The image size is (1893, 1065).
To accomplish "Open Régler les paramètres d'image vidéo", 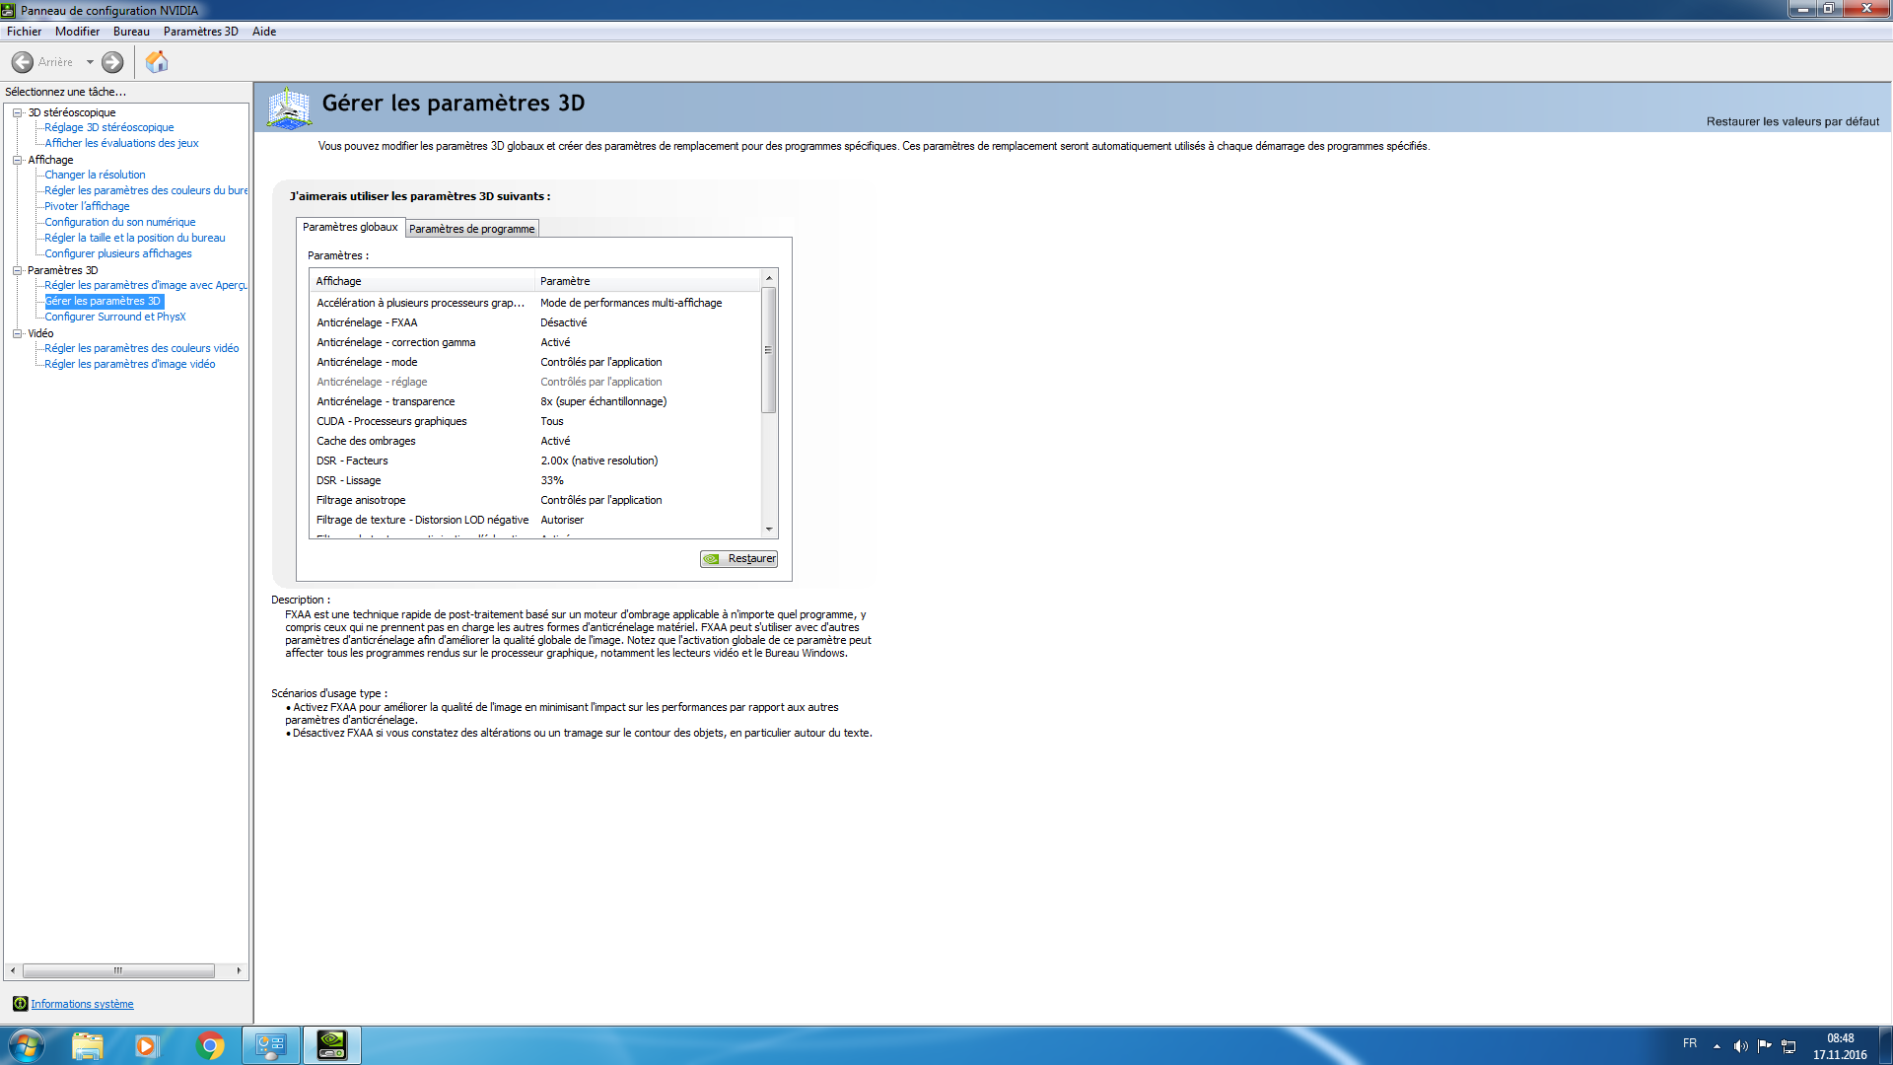I will pos(129,364).
